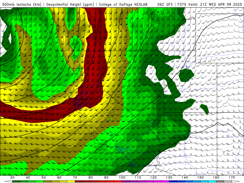Click the '06Z GFS' model run label
This screenshot has width=244, height=183.
tap(165, 4)
